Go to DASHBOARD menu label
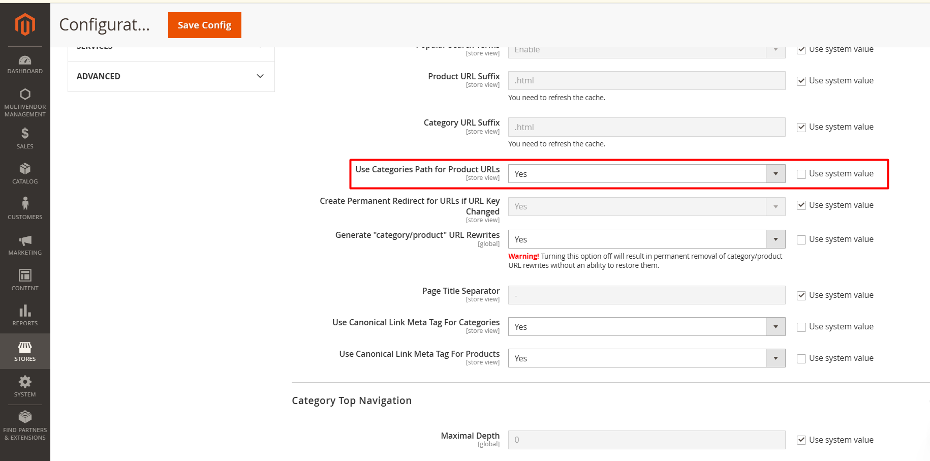This screenshot has width=930, height=461. [25, 71]
